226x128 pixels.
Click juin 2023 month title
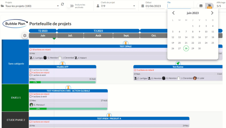[193, 13]
